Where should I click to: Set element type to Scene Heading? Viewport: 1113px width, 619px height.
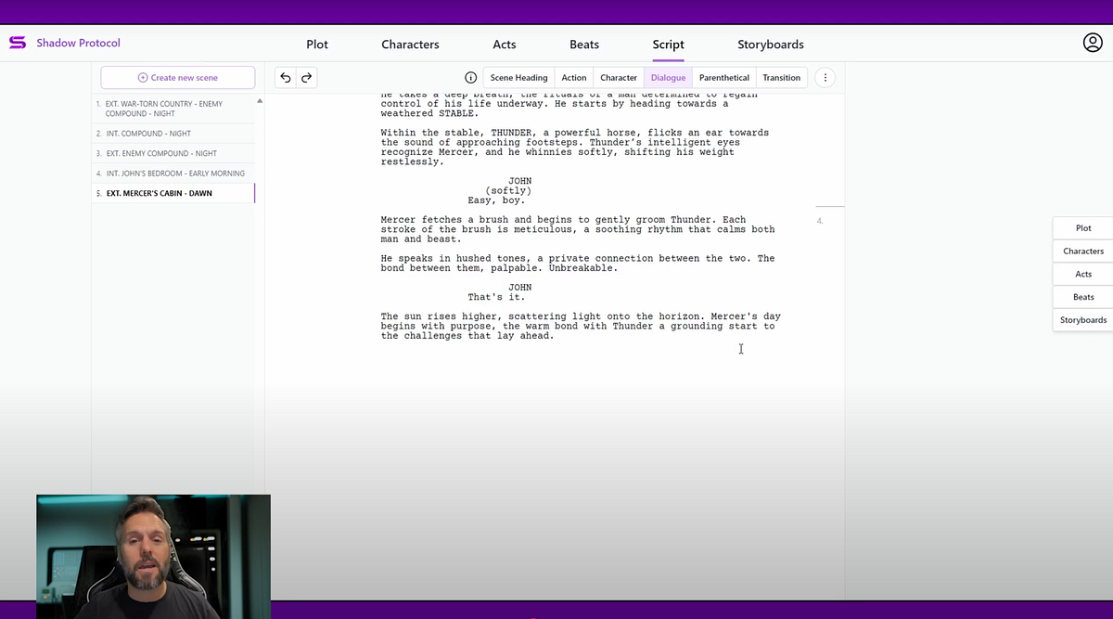[x=518, y=78]
